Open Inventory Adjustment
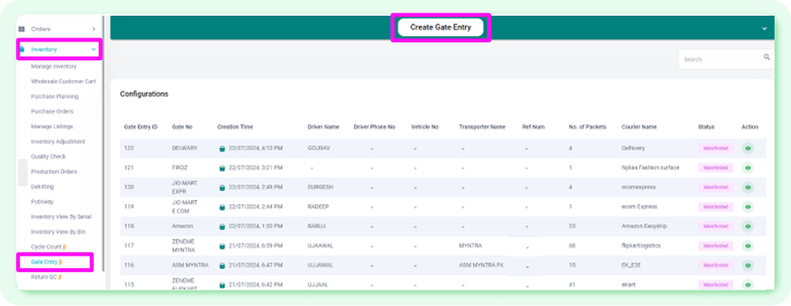Screen dimensions: 791x306 [58, 142]
